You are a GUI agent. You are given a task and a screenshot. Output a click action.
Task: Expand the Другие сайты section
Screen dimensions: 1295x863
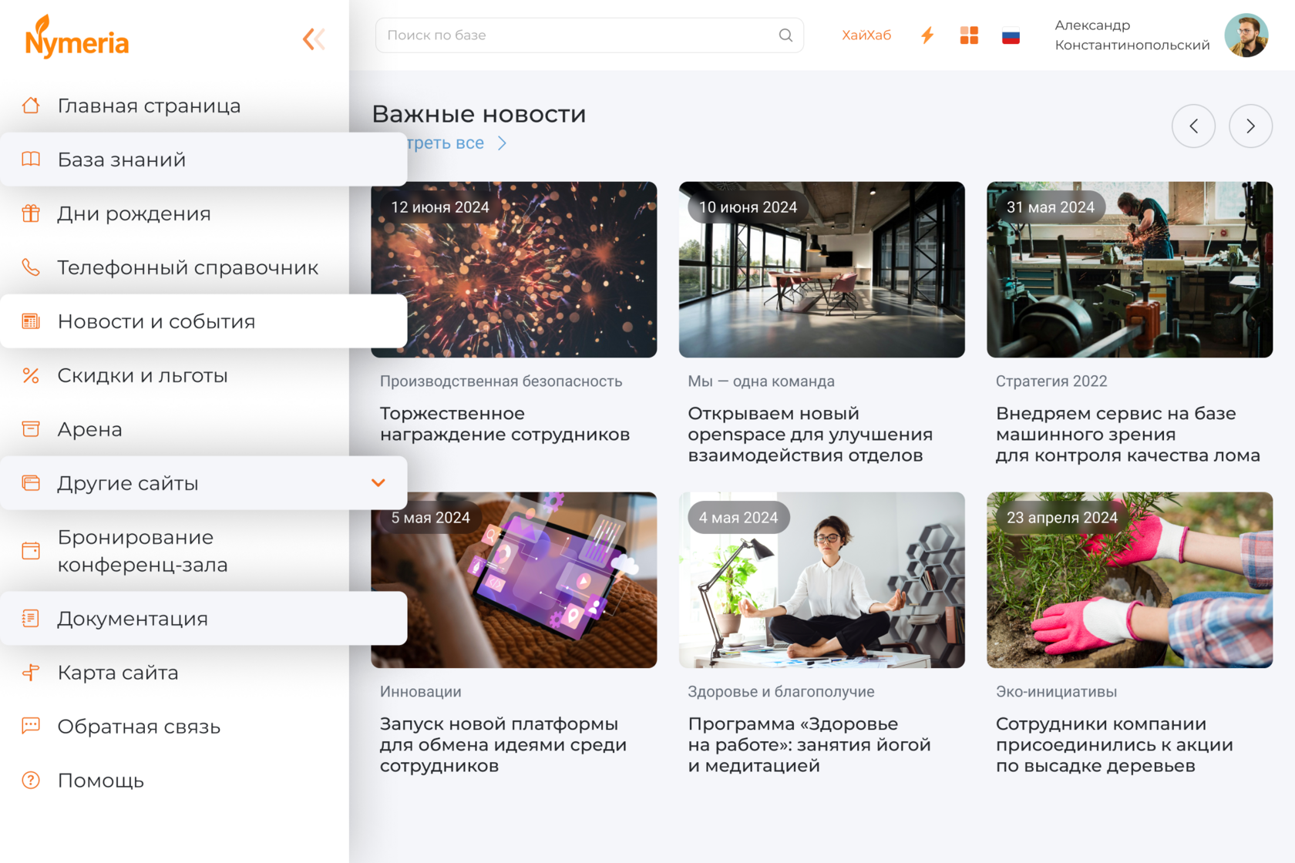(378, 483)
